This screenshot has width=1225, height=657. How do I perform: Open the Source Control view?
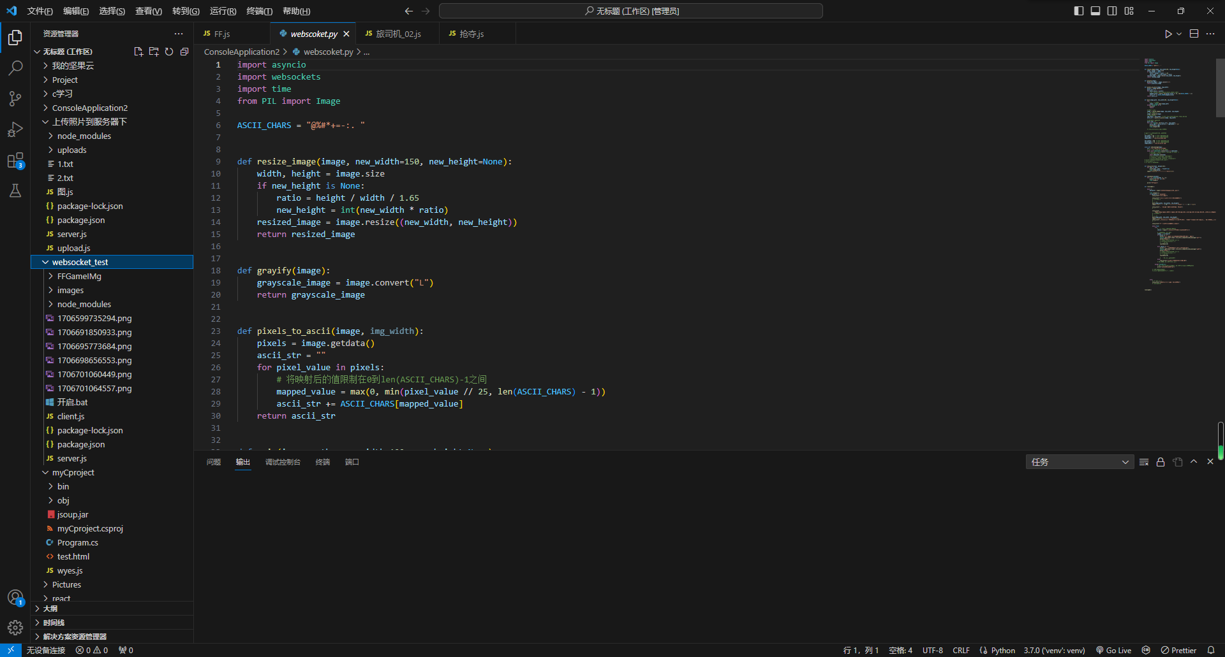coord(15,99)
